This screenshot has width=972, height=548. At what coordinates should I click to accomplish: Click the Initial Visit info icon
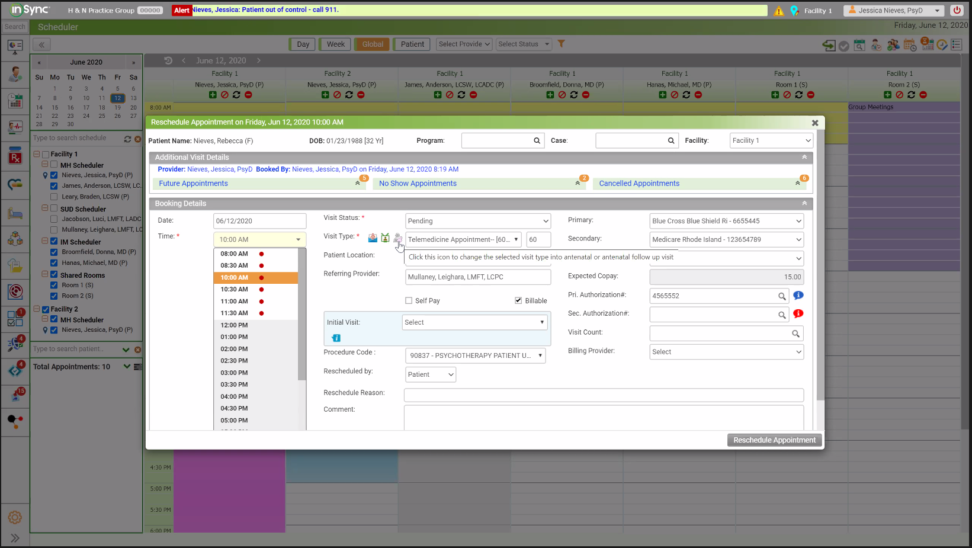click(x=336, y=338)
